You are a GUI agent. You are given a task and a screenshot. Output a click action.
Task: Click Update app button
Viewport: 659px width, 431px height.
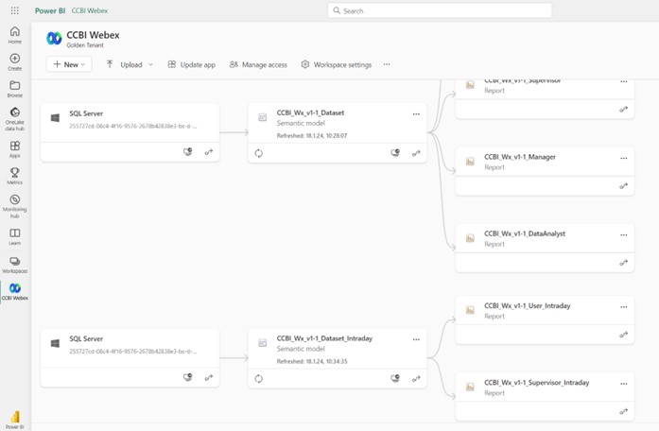(192, 64)
